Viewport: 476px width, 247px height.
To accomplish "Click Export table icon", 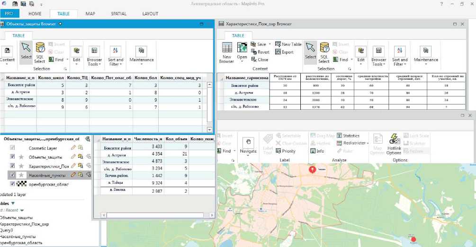I will tap(284, 52).
